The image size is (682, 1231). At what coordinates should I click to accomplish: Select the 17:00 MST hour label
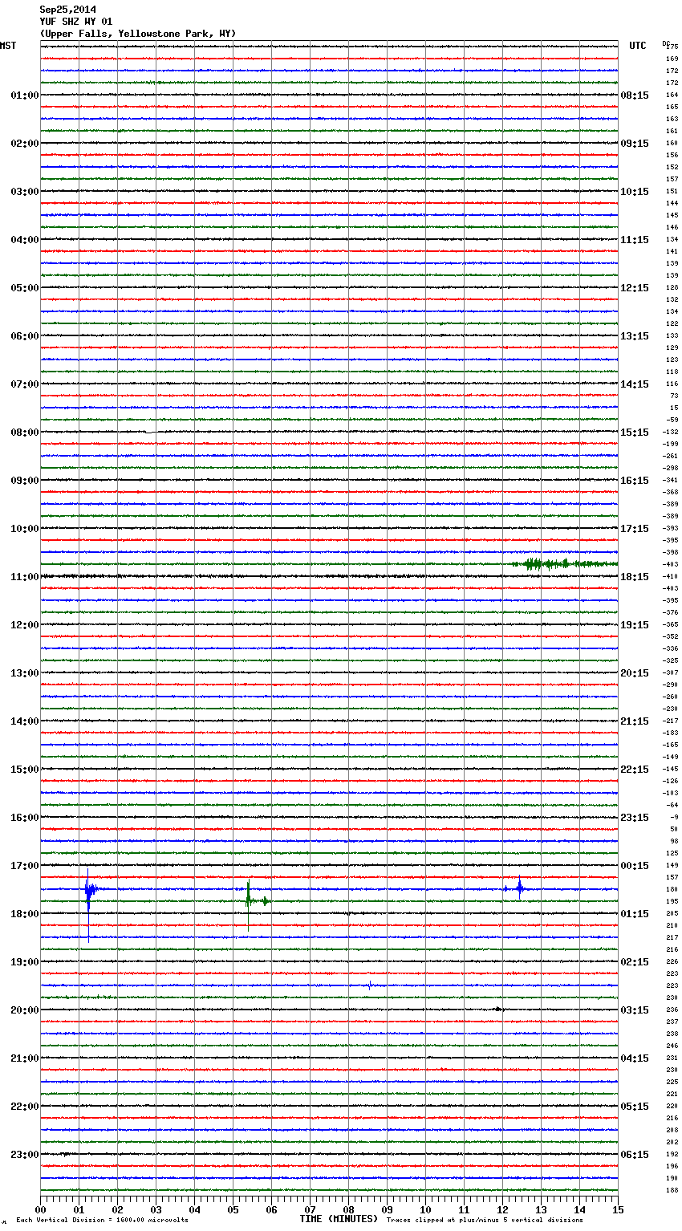click(x=24, y=866)
